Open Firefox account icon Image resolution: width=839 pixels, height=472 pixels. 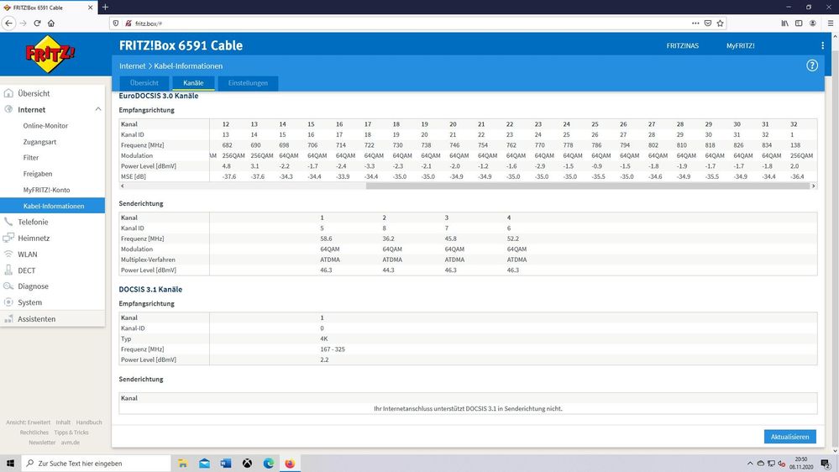point(813,23)
